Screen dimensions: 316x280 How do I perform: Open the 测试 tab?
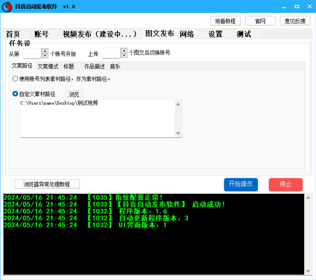pos(248,34)
